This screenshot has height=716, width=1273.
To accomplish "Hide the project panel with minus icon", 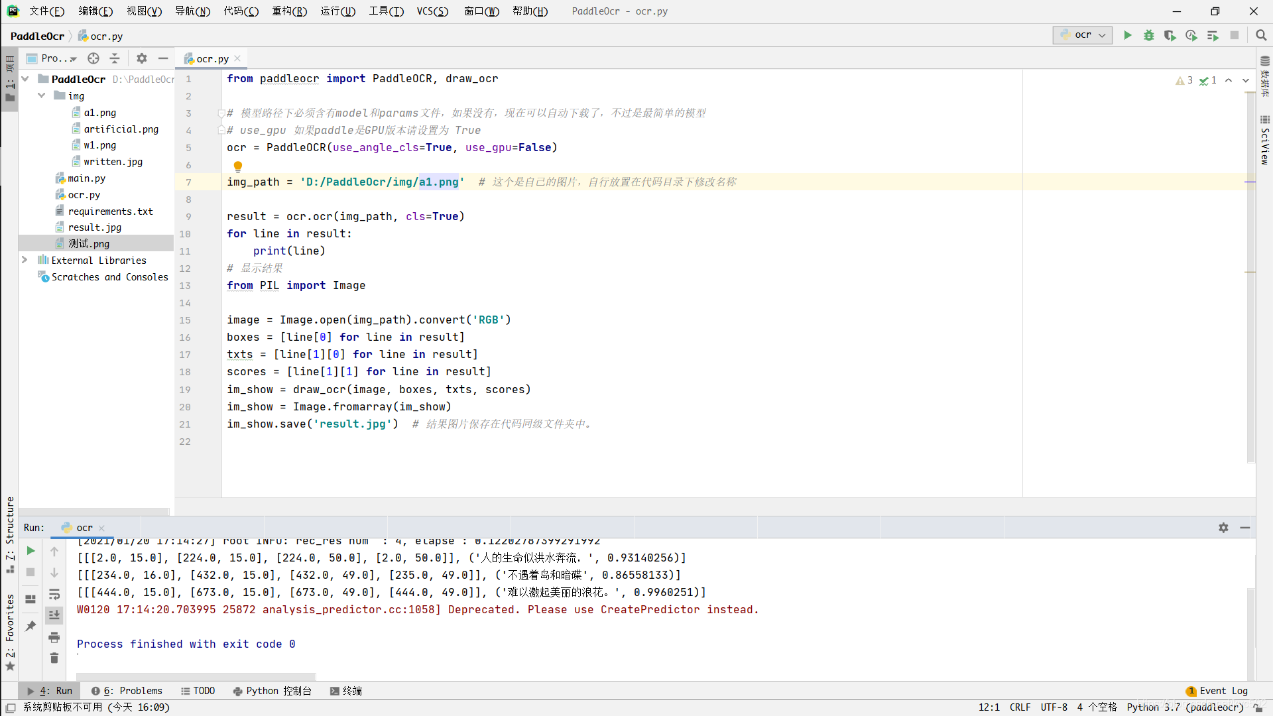I will click(163, 58).
